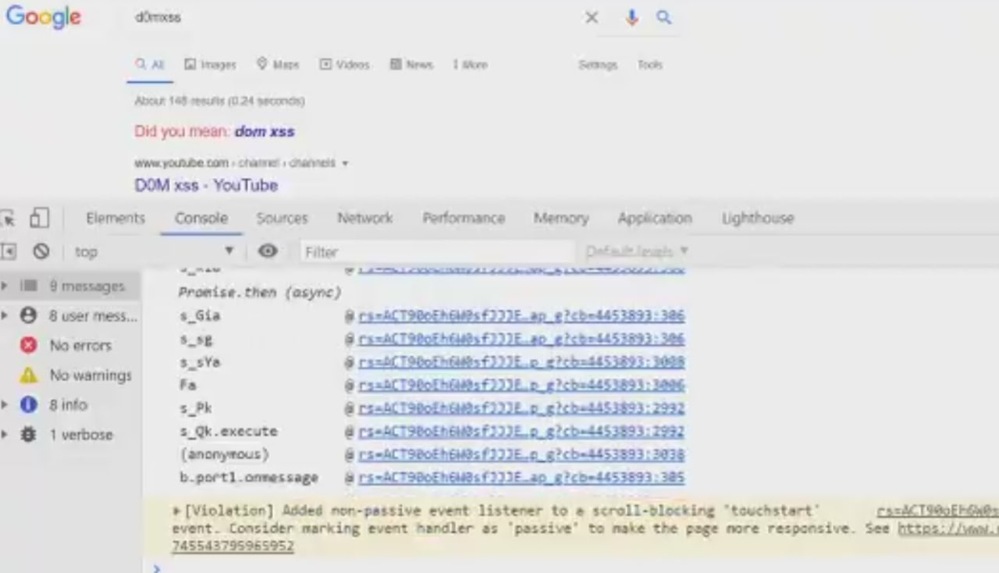This screenshot has width=999, height=573.
Task: Select the All search results tab
Action: (150, 65)
